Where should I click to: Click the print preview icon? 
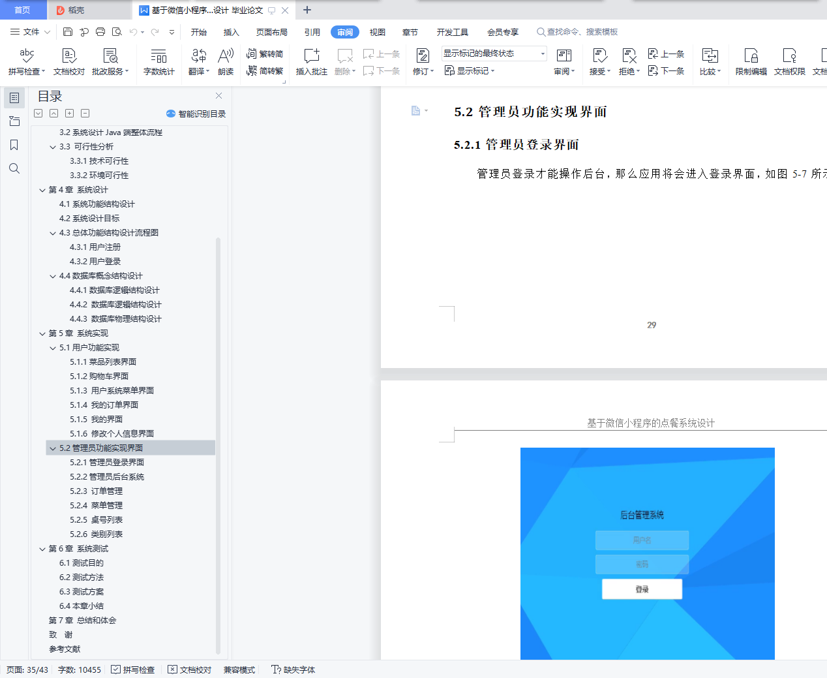point(117,31)
